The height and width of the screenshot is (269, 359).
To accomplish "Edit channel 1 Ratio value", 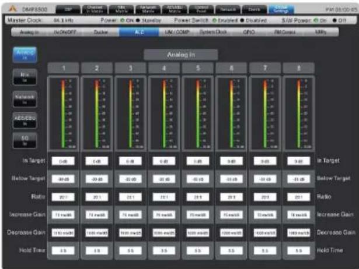I will tap(63, 197).
